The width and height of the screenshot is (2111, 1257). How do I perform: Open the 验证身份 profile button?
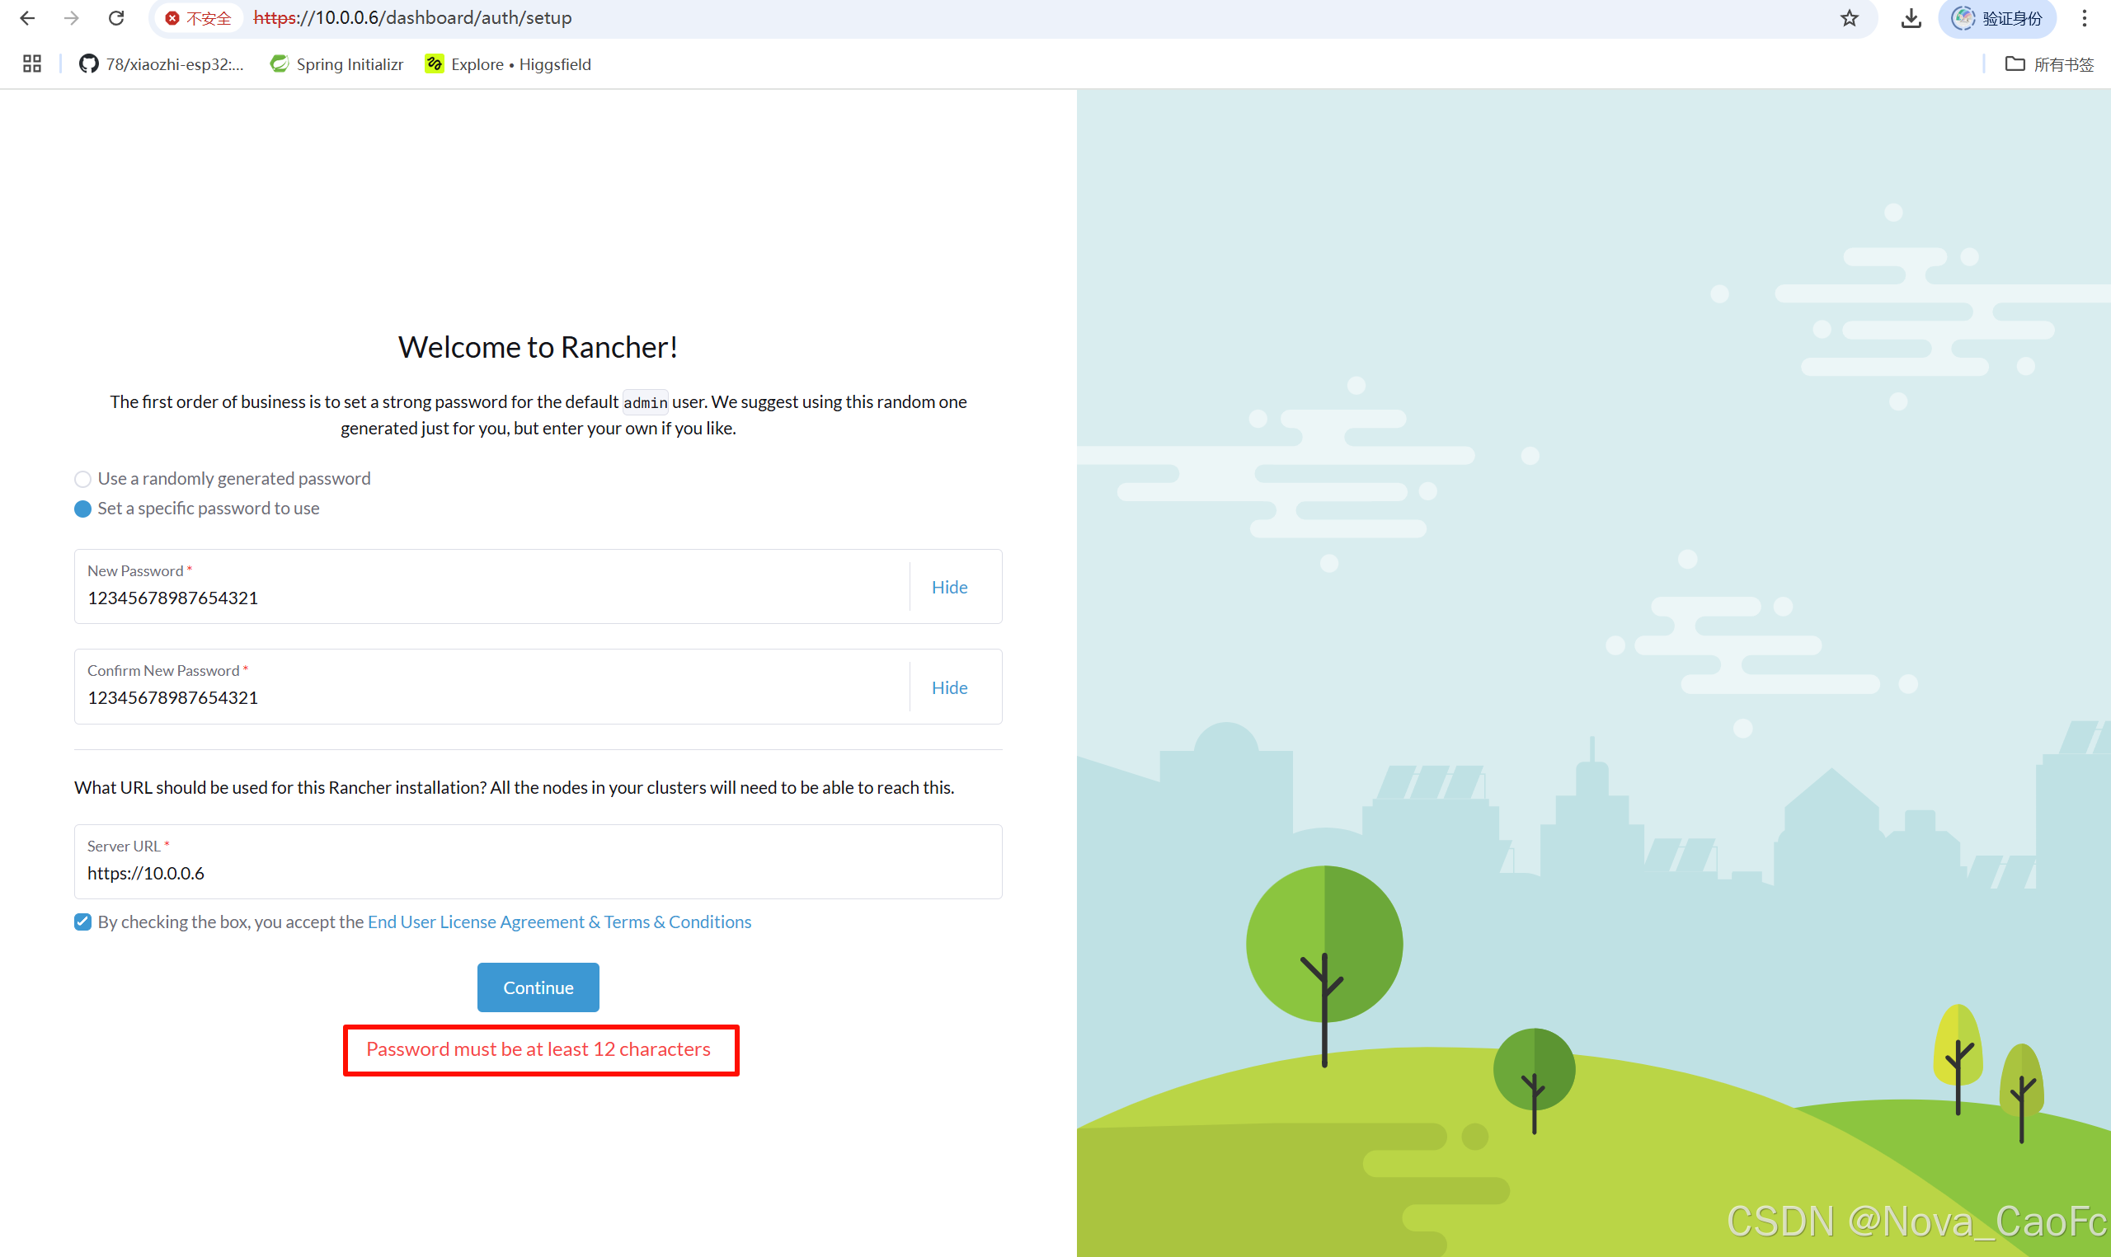click(1997, 18)
